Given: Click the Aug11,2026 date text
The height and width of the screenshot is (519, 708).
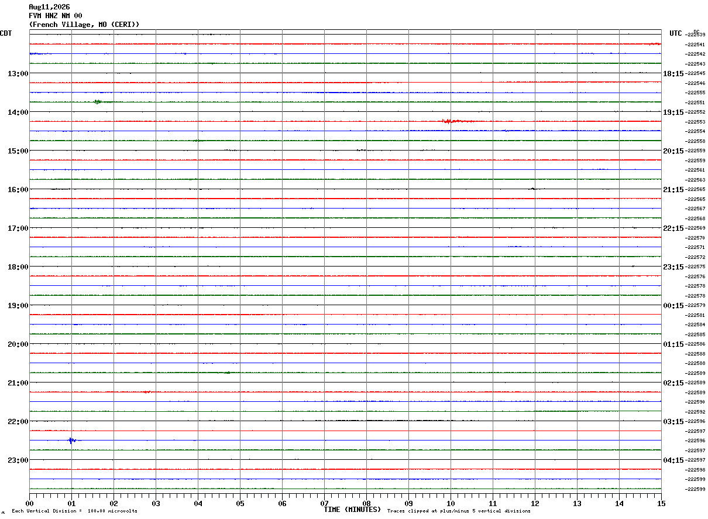Looking at the screenshot, I should point(49,7).
